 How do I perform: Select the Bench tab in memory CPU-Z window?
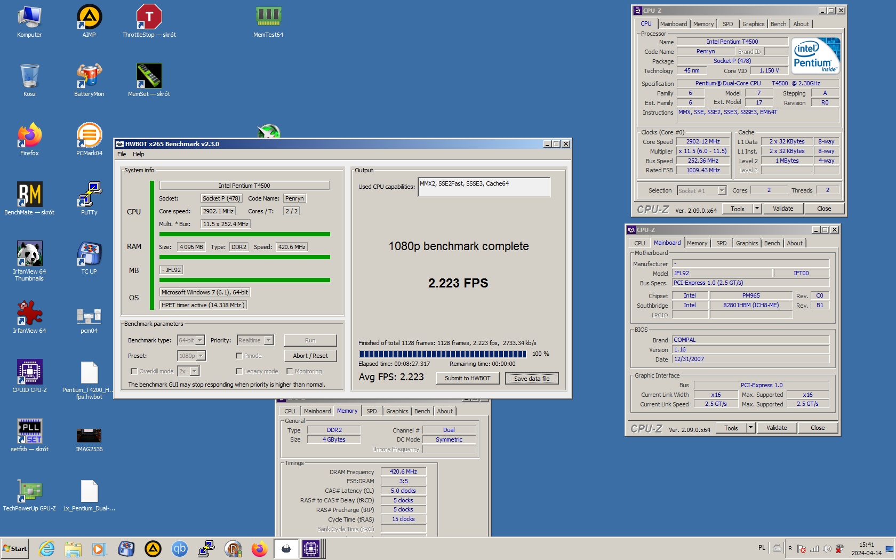[x=422, y=411]
